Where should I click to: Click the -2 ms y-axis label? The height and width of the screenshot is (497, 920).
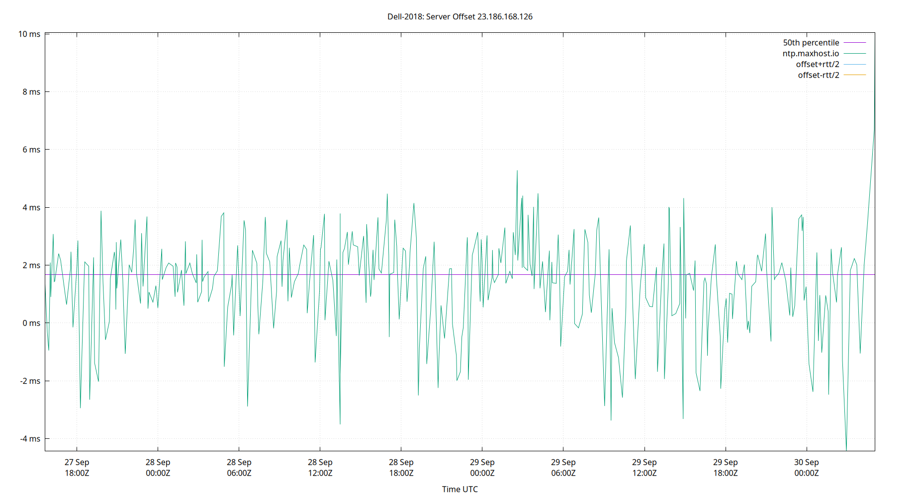30,381
